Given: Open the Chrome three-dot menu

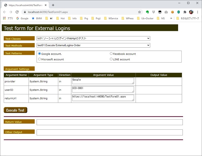Looking at the screenshot, I should pyautogui.click(x=197, y=12).
